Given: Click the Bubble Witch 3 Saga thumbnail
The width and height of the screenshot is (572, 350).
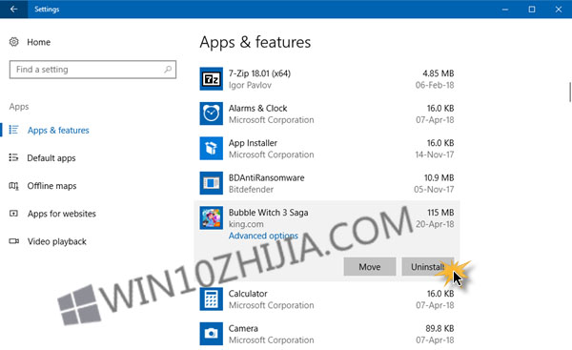Looking at the screenshot, I should pos(212,217).
